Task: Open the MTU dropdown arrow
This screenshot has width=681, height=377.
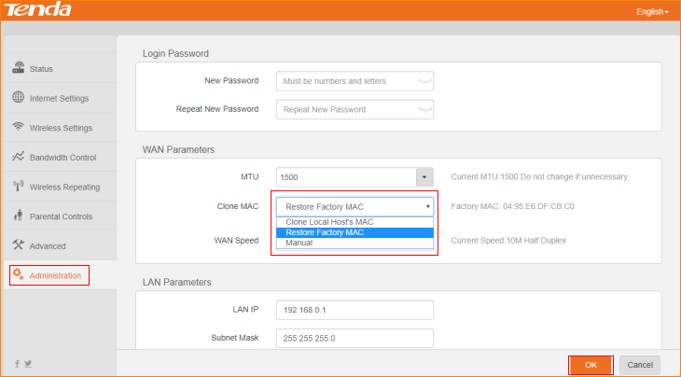Action: (x=424, y=176)
